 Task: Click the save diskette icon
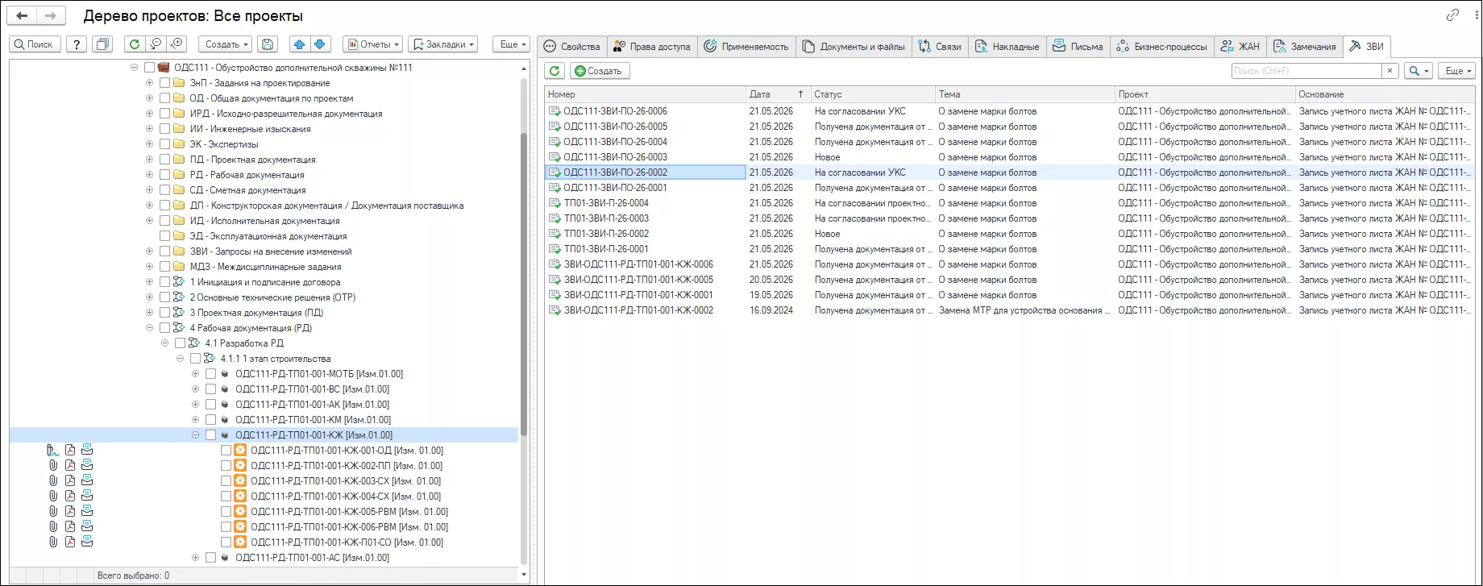click(x=268, y=44)
